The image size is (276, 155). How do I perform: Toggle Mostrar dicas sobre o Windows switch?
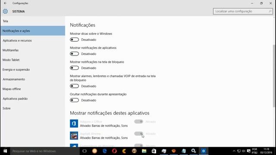(x=74, y=40)
